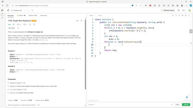The image size is (193, 108).
Task: Expand the Console panel
Action: [x=92, y=105]
